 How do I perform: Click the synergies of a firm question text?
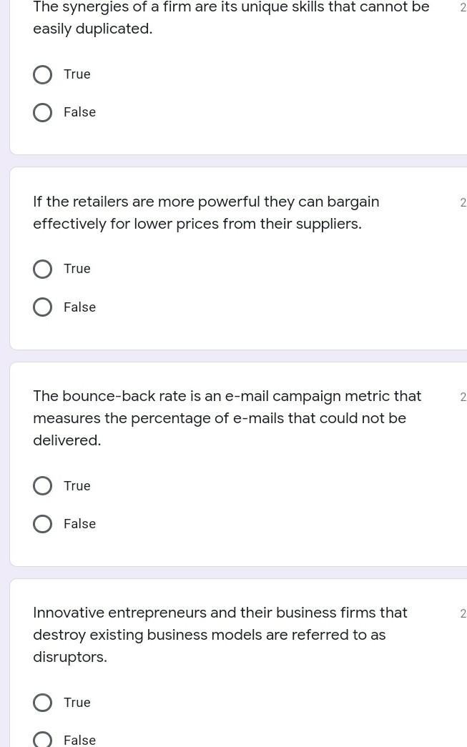click(x=230, y=18)
